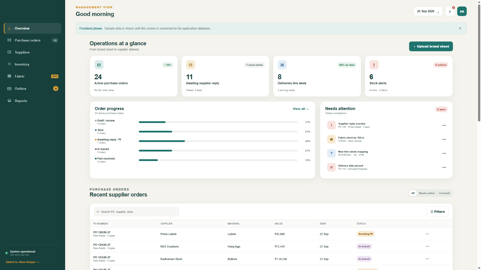Open the 25 Sep 2026 date dropdown

point(428,11)
